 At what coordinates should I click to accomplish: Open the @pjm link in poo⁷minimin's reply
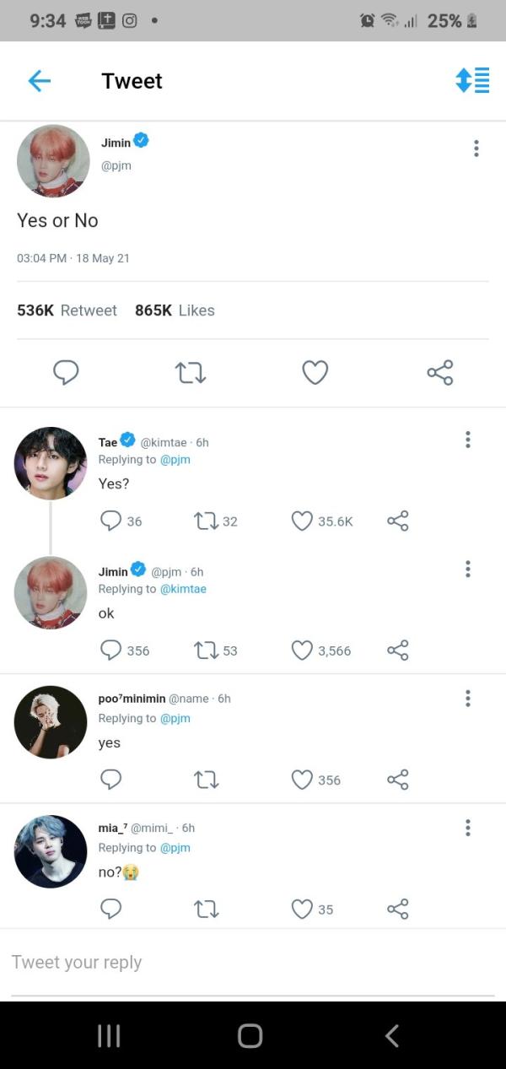point(175,718)
